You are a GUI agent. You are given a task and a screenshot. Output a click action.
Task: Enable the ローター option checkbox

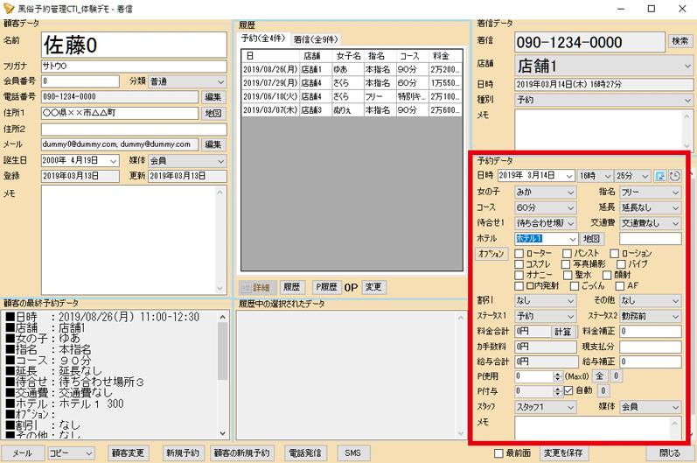pos(520,254)
